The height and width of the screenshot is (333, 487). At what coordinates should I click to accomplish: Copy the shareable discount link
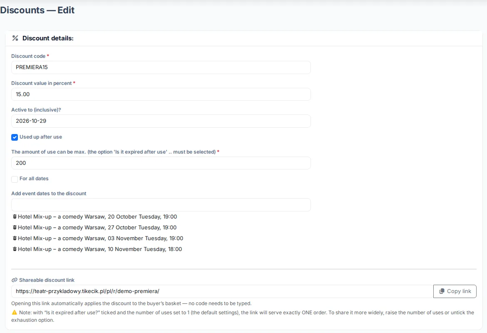455,291
